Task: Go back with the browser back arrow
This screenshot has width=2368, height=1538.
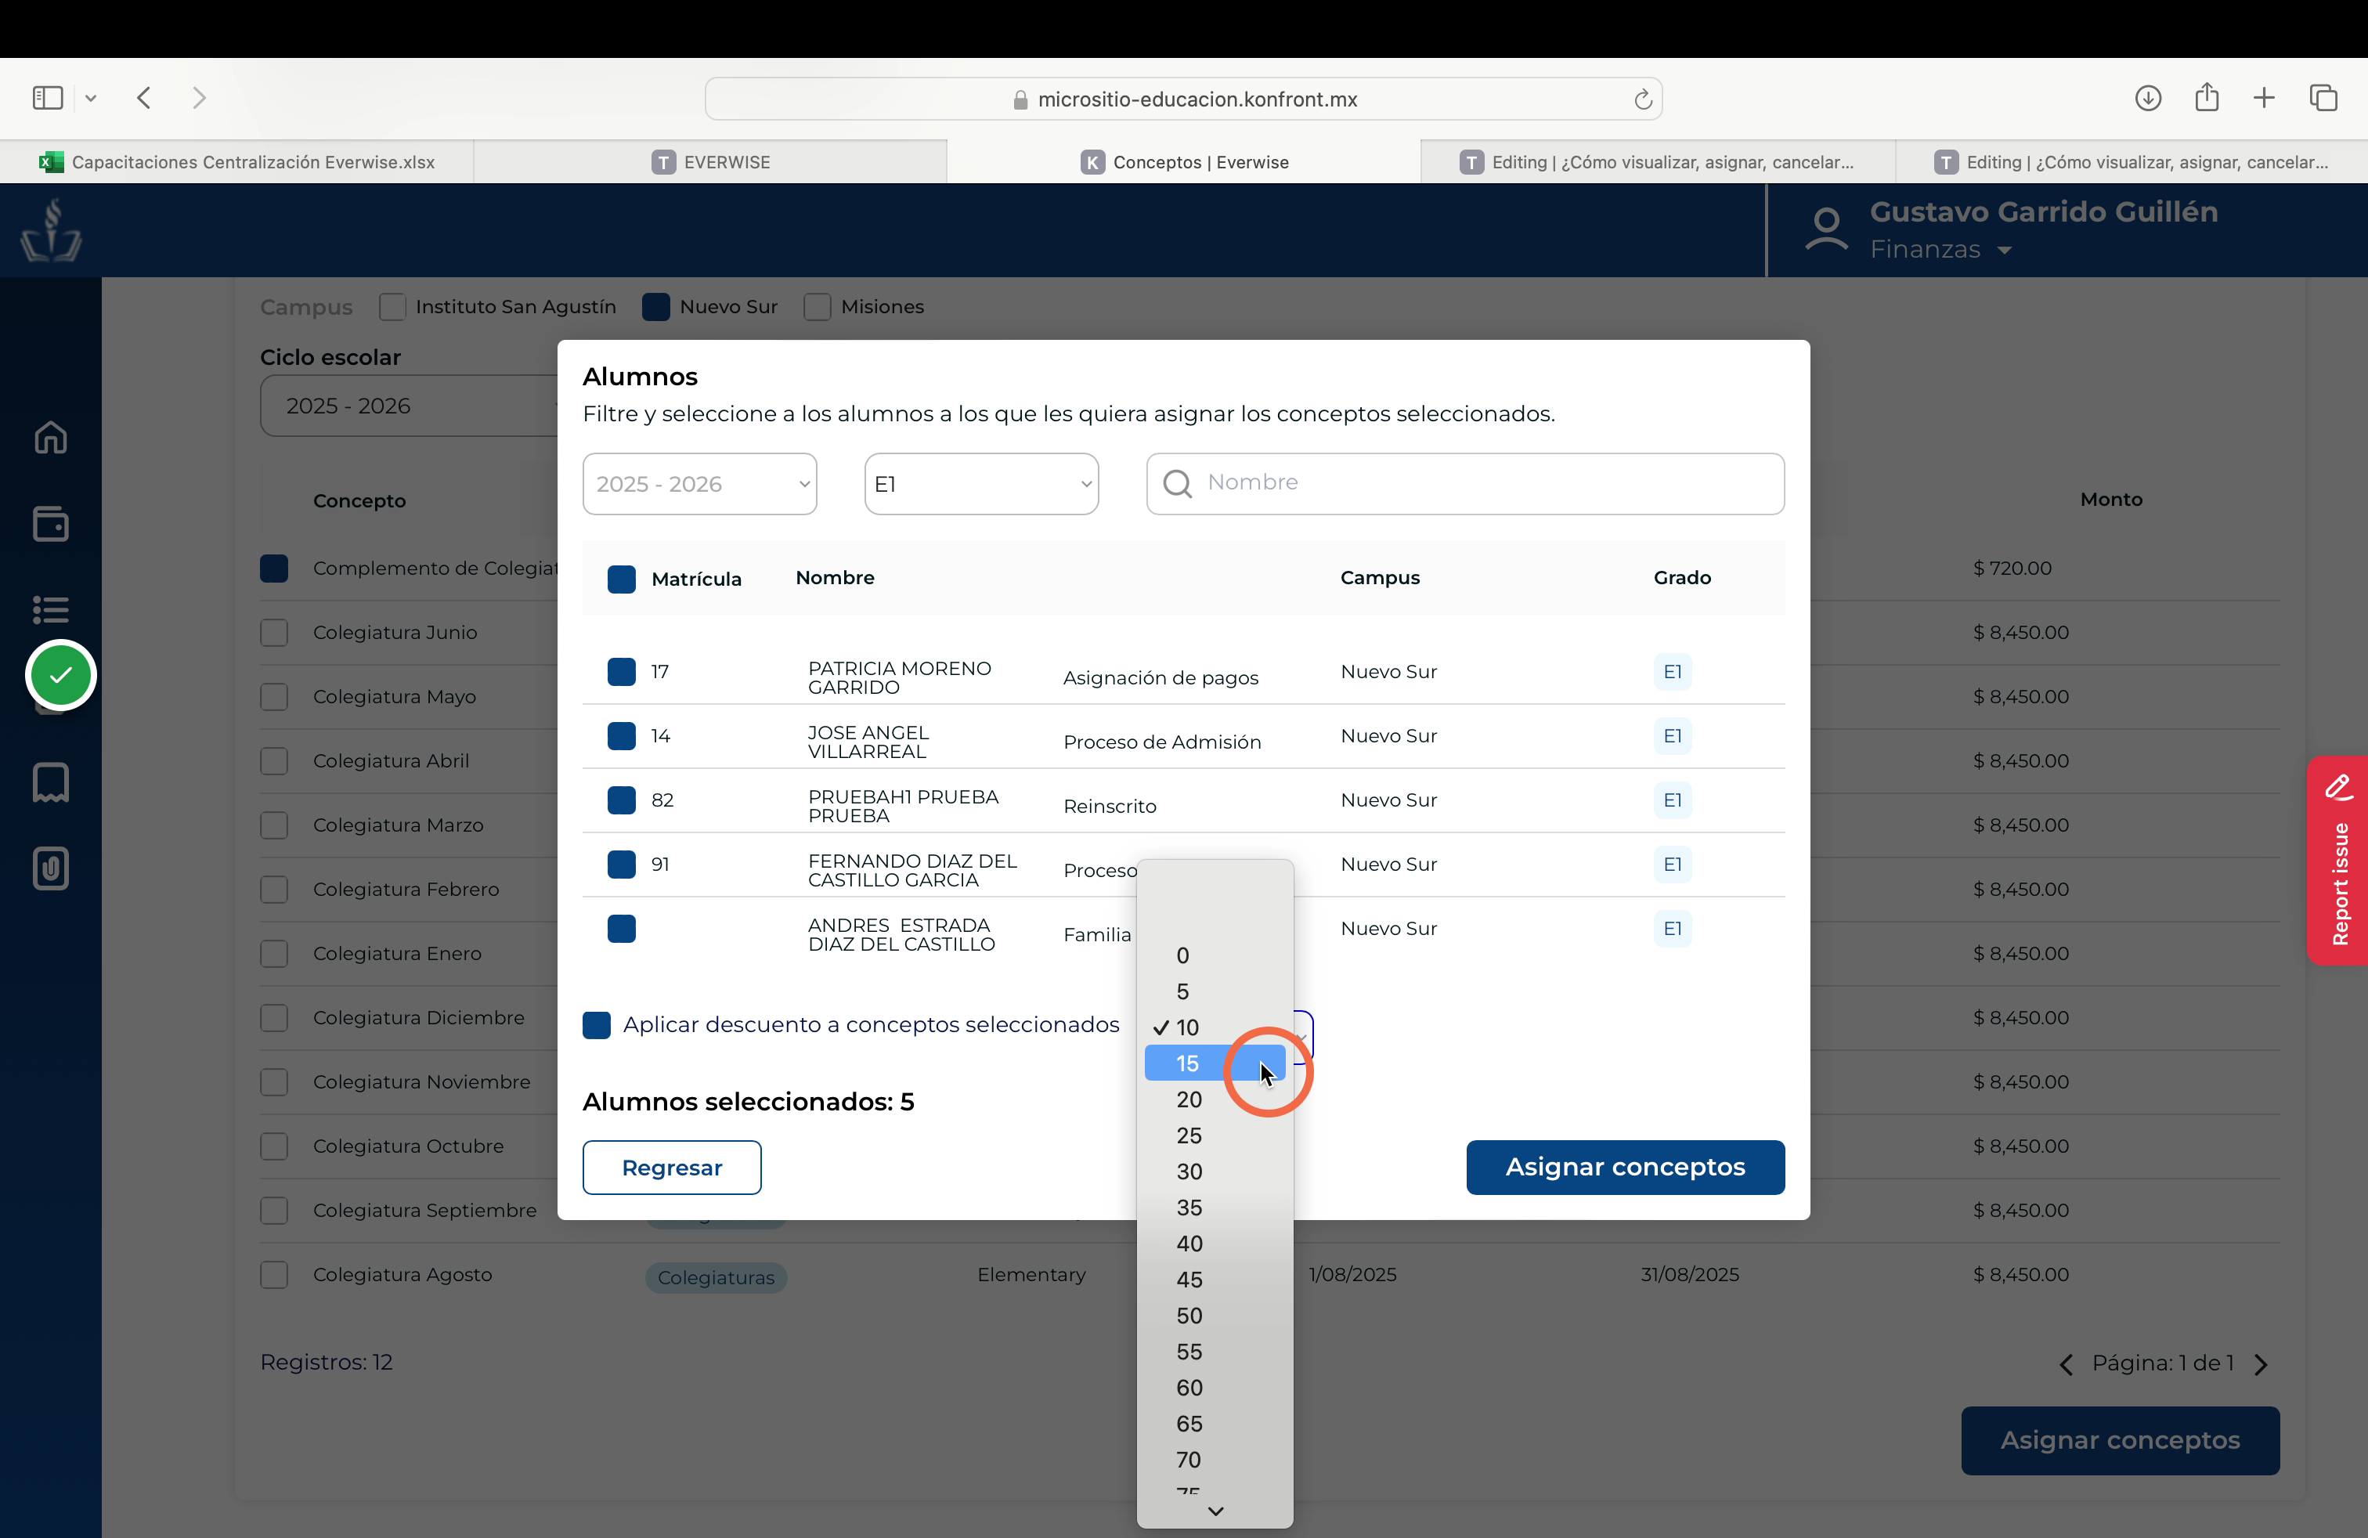Action: click(144, 97)
